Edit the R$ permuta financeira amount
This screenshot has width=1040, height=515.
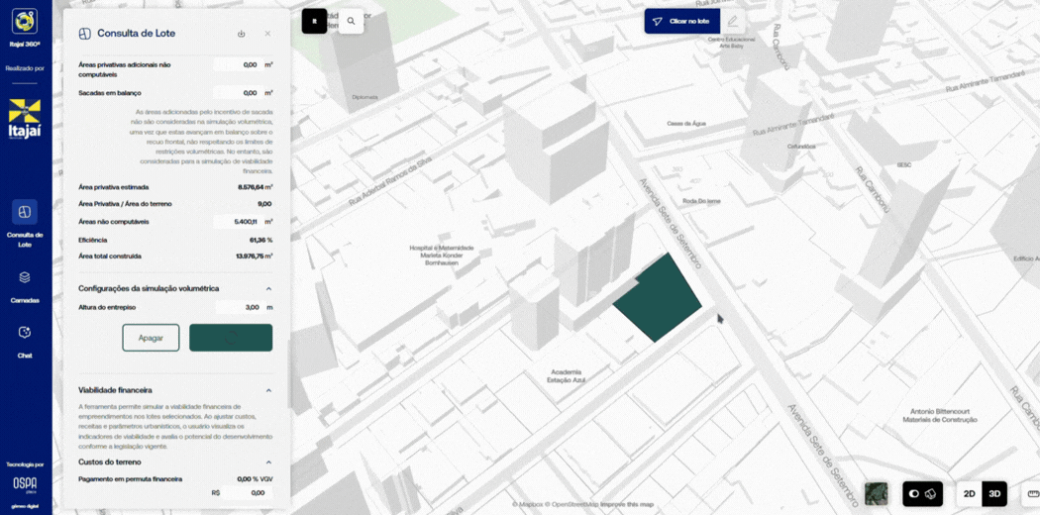246,492
